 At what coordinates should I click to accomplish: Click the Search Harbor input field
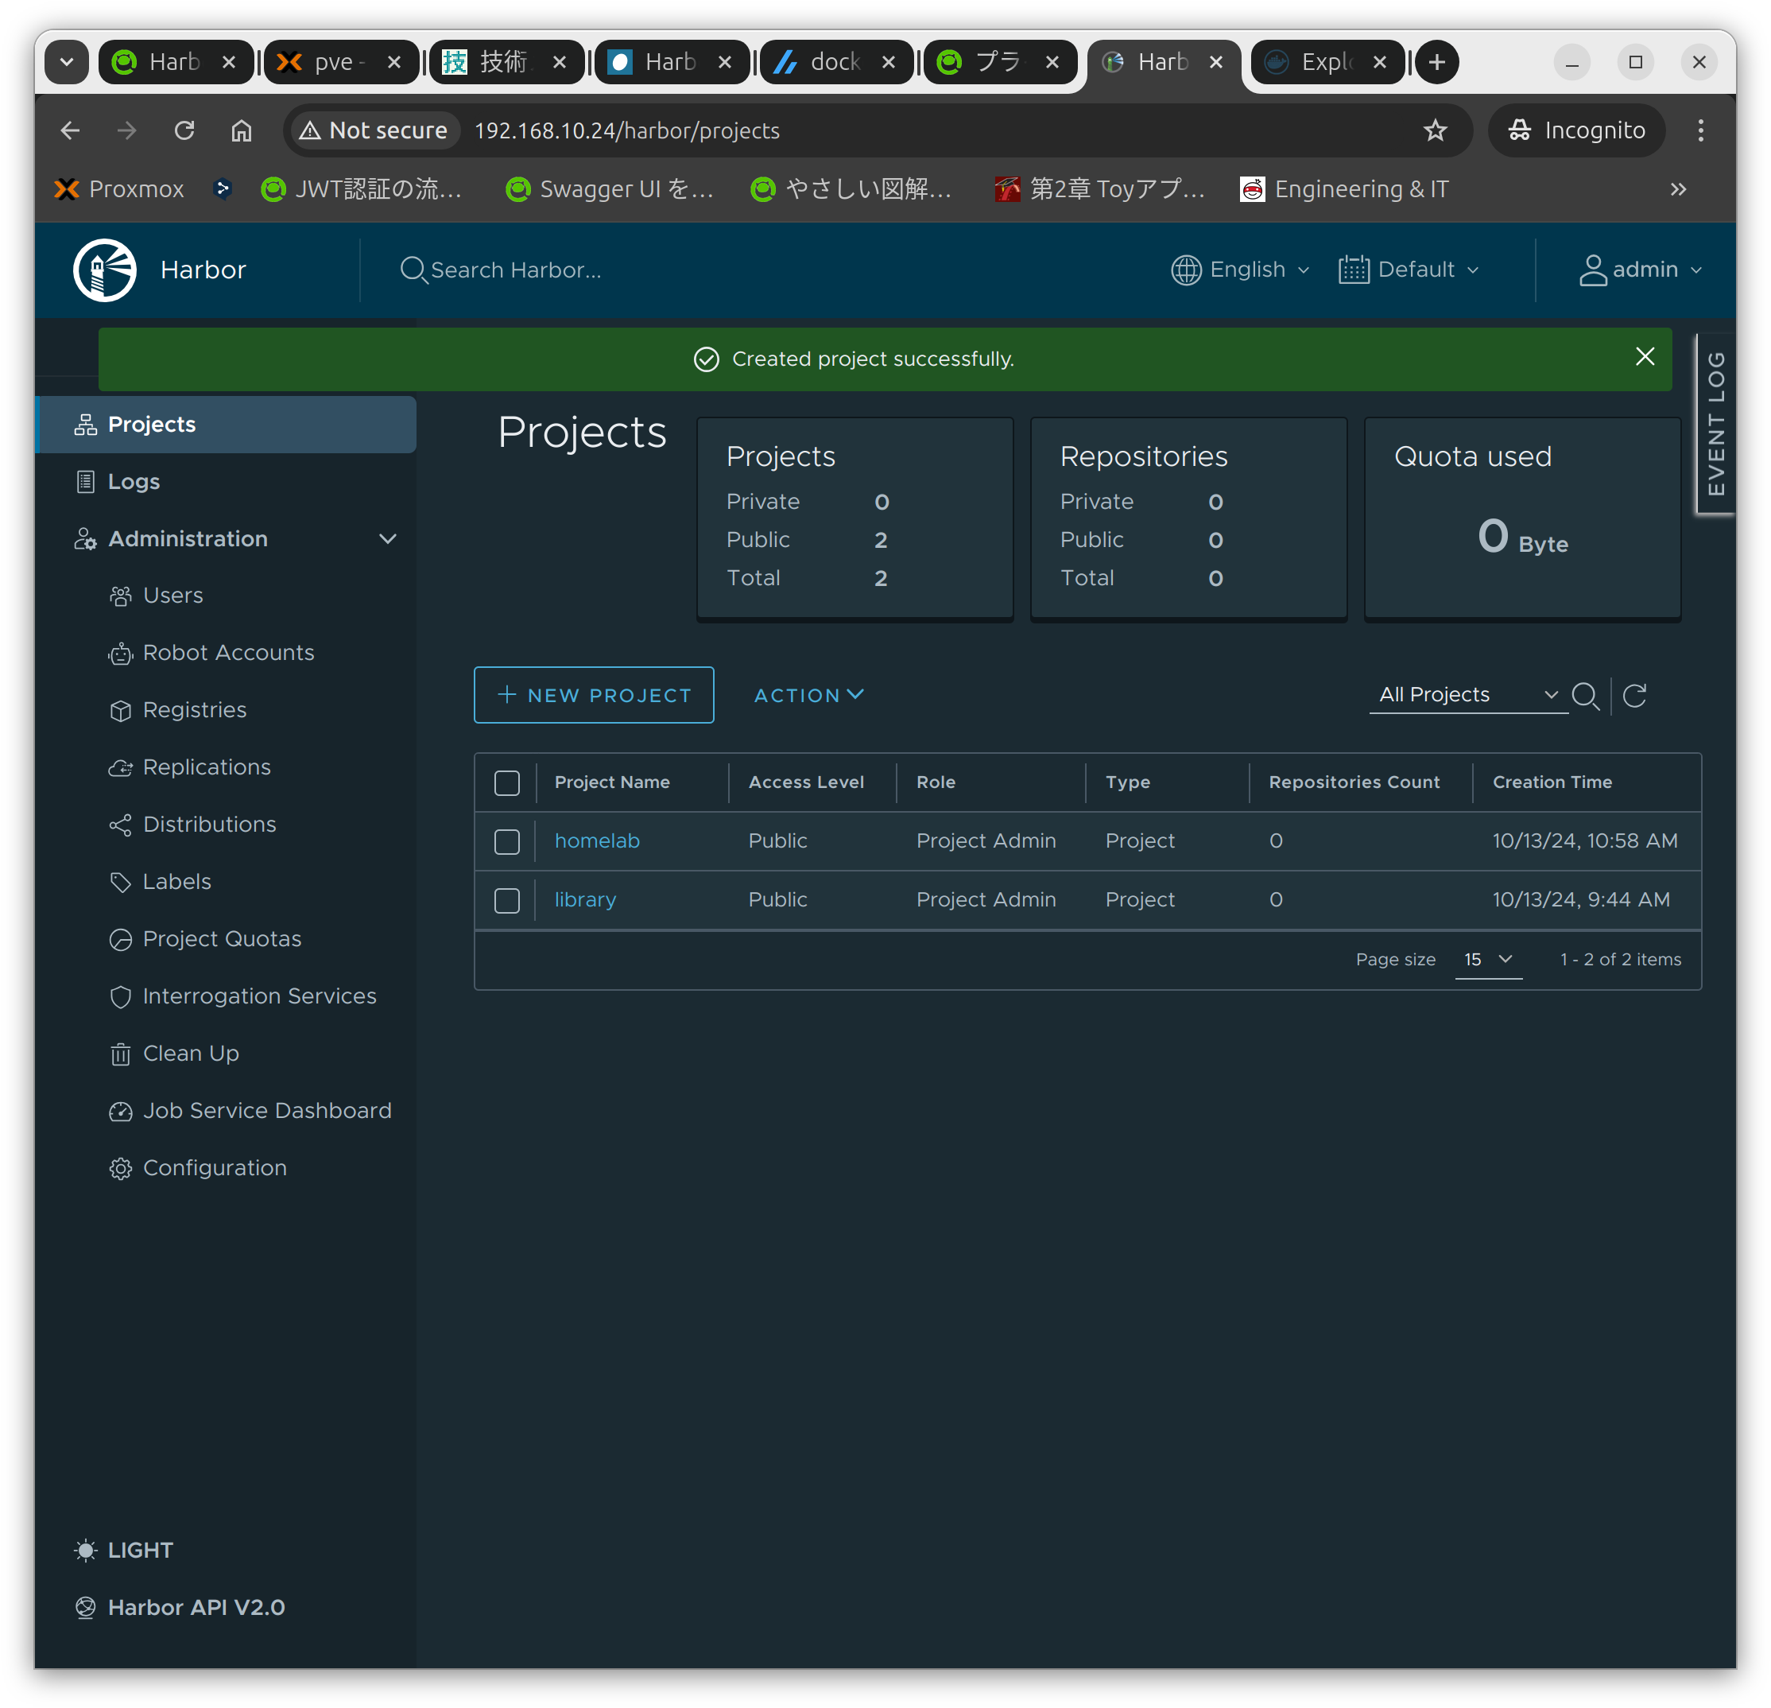click(x=515, y=270)
